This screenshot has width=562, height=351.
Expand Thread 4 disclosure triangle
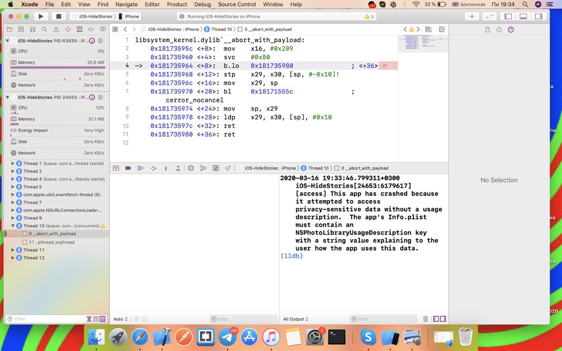13,179
